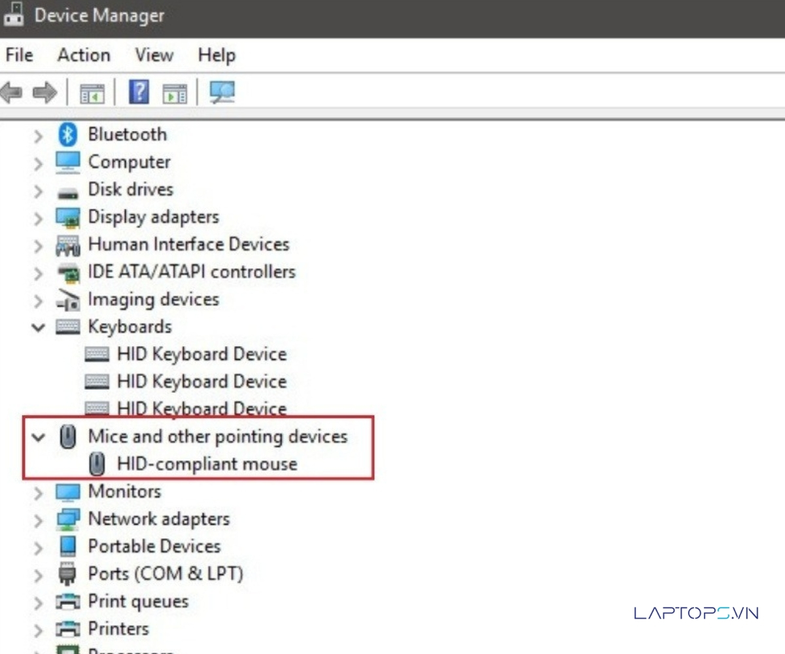Open the View menu
785x654 pixels.
[154, 56]
